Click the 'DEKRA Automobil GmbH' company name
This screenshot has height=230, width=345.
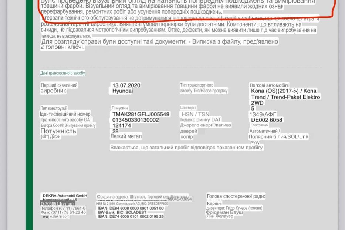pos(65,196)
